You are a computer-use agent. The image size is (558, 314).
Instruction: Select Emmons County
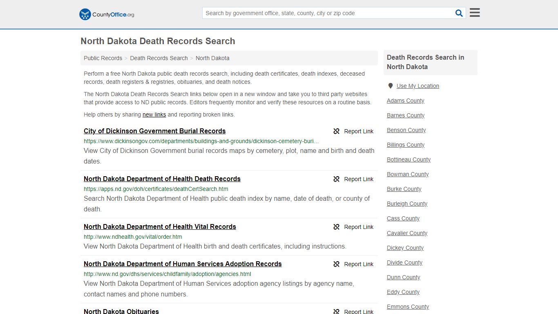tap(408, 307)
